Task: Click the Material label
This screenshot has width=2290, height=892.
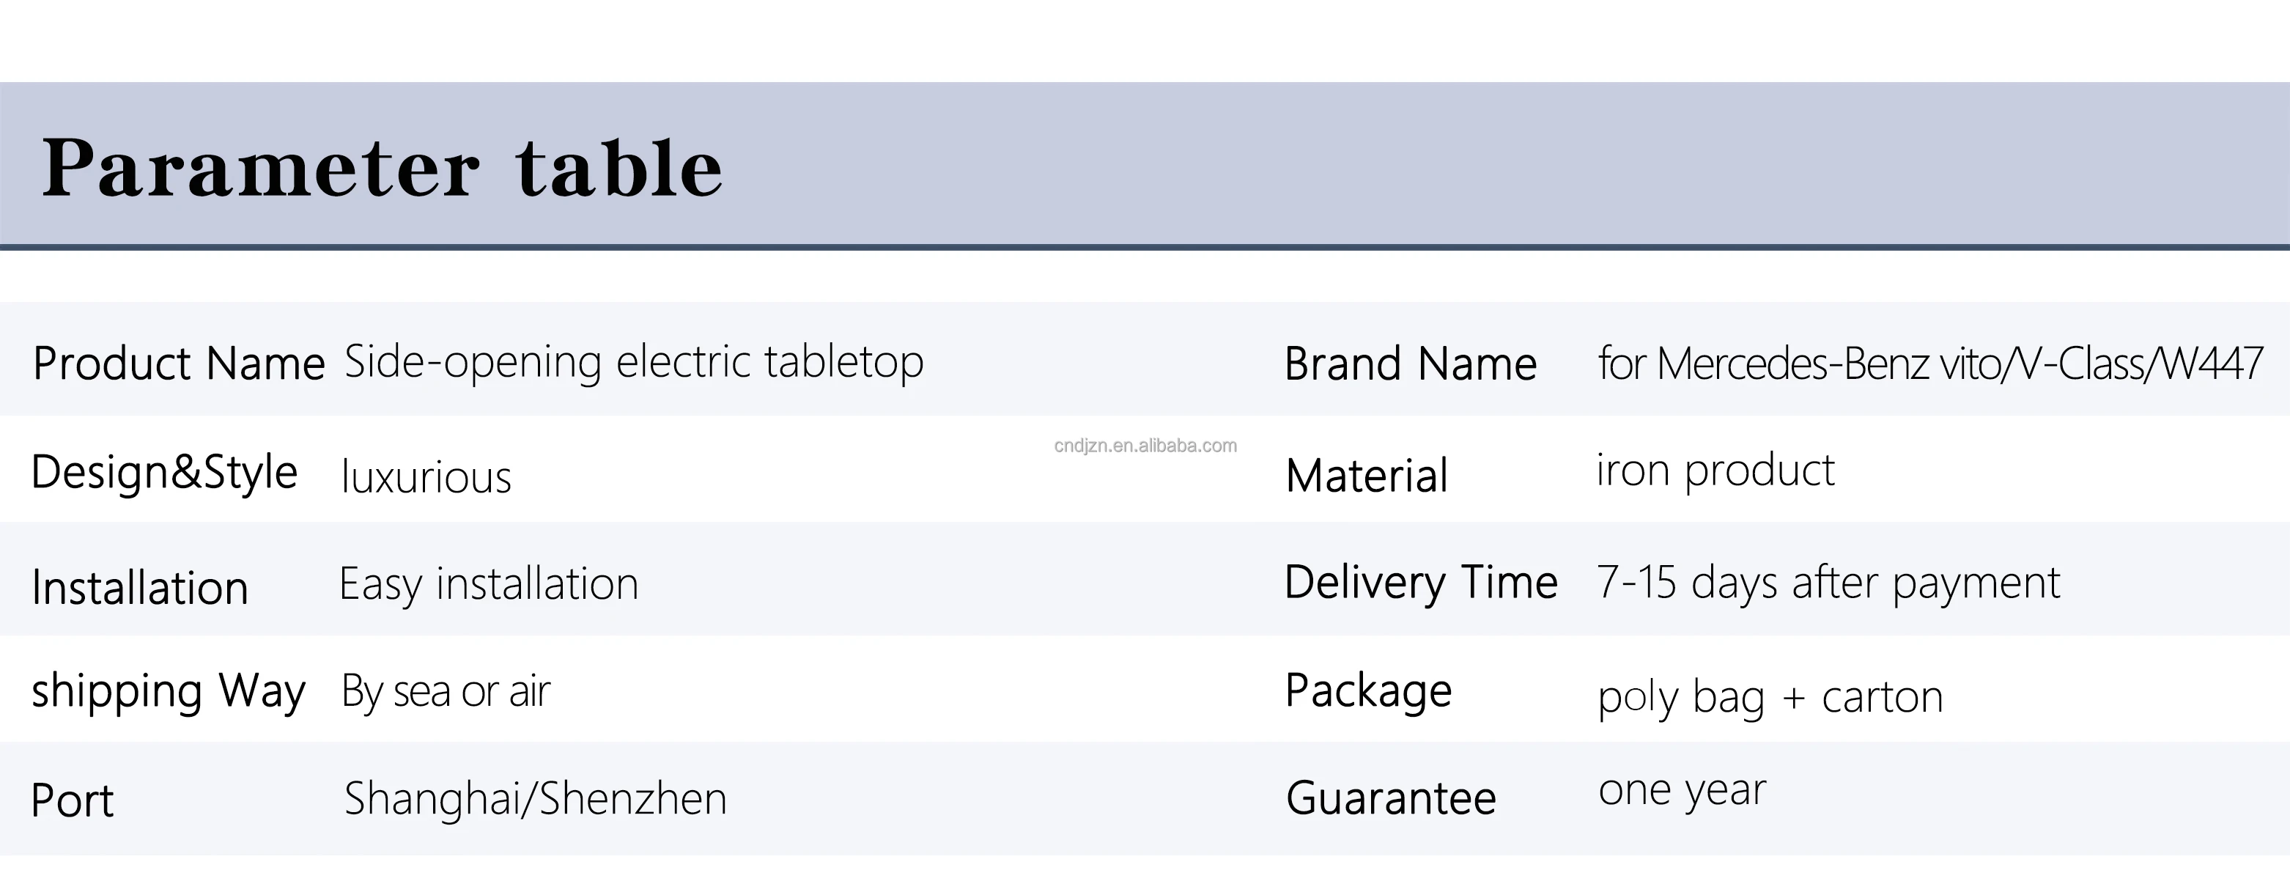Action: 1367,476
